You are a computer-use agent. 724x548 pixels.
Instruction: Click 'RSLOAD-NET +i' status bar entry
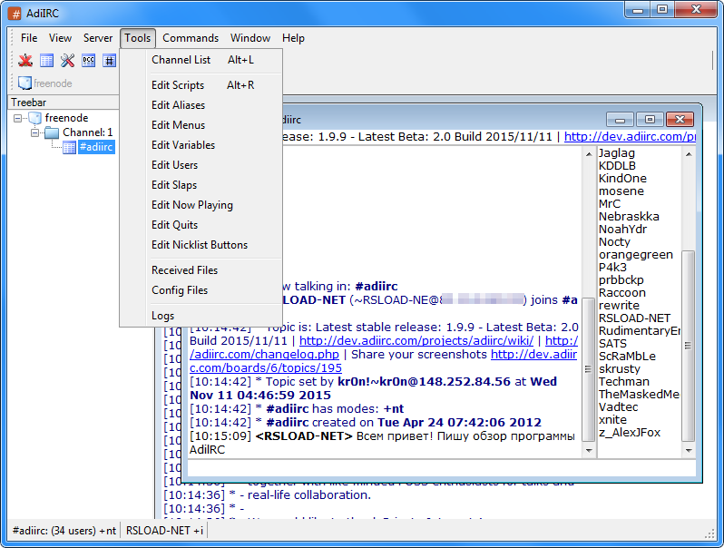[x=164, y=531]
